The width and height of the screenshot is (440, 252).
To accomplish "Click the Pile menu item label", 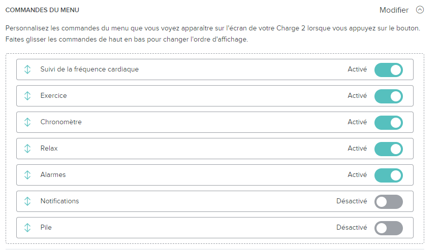I will [46, 228].
